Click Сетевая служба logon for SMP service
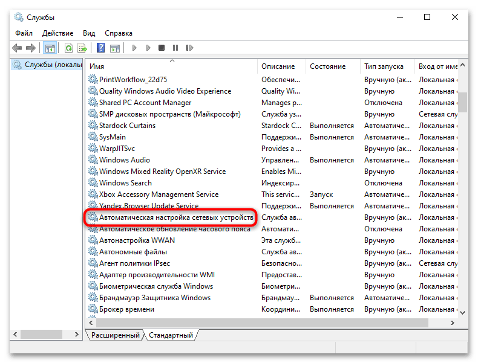This screenshot has width=478, height=363. 438,114
